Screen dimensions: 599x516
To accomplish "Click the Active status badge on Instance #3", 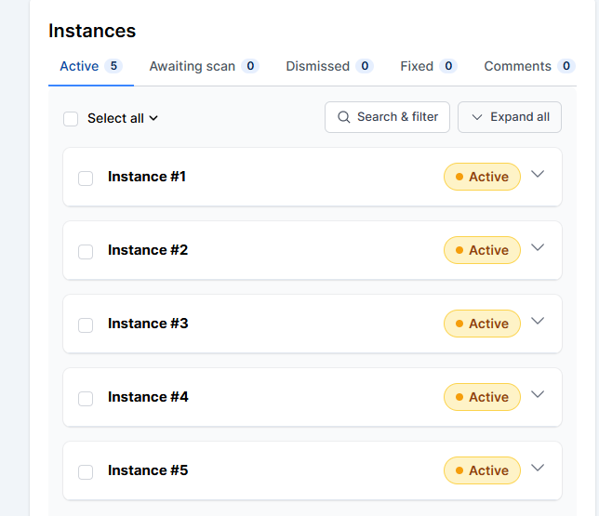I will click(x=482, y=324).
